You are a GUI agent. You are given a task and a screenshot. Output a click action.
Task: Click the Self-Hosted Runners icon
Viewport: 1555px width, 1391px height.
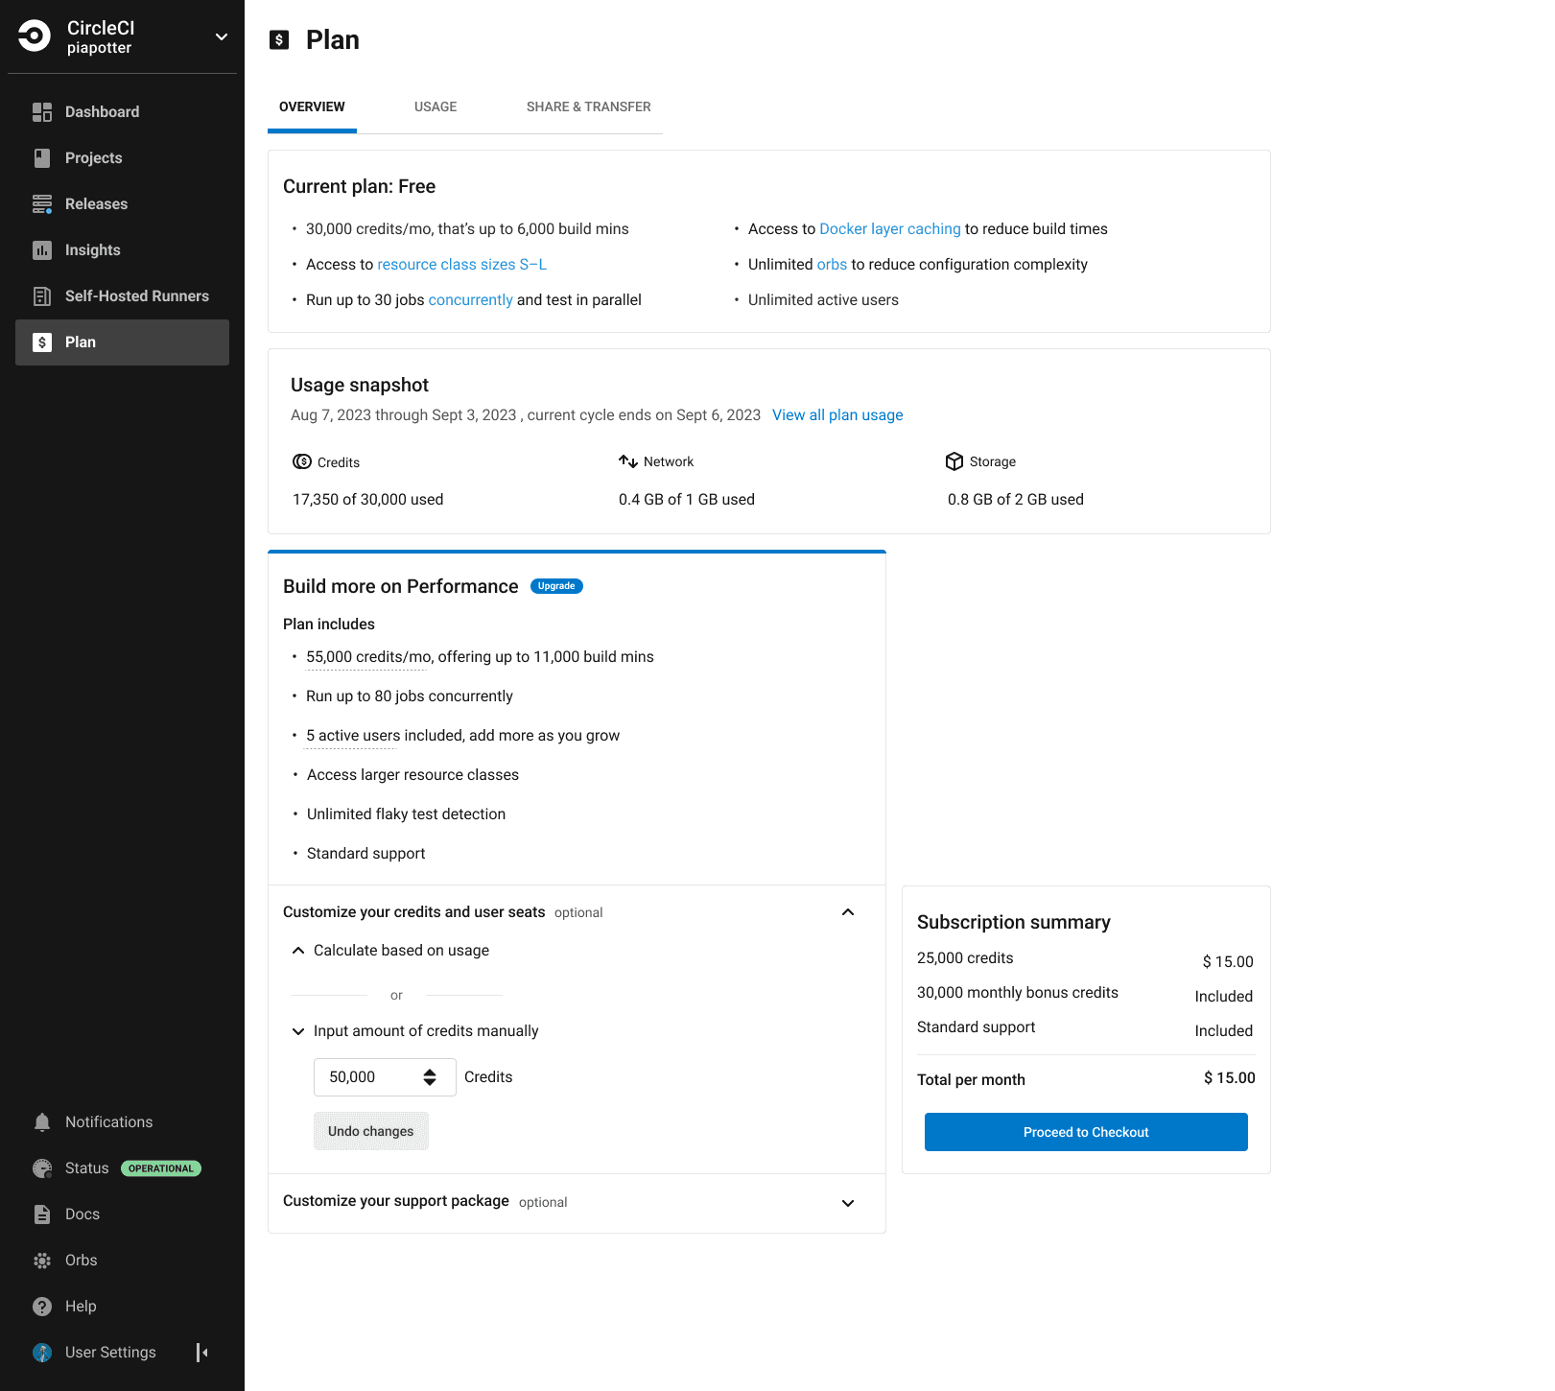click(x=42, y=296)
